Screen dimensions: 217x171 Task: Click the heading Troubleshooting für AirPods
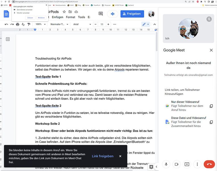53,58
